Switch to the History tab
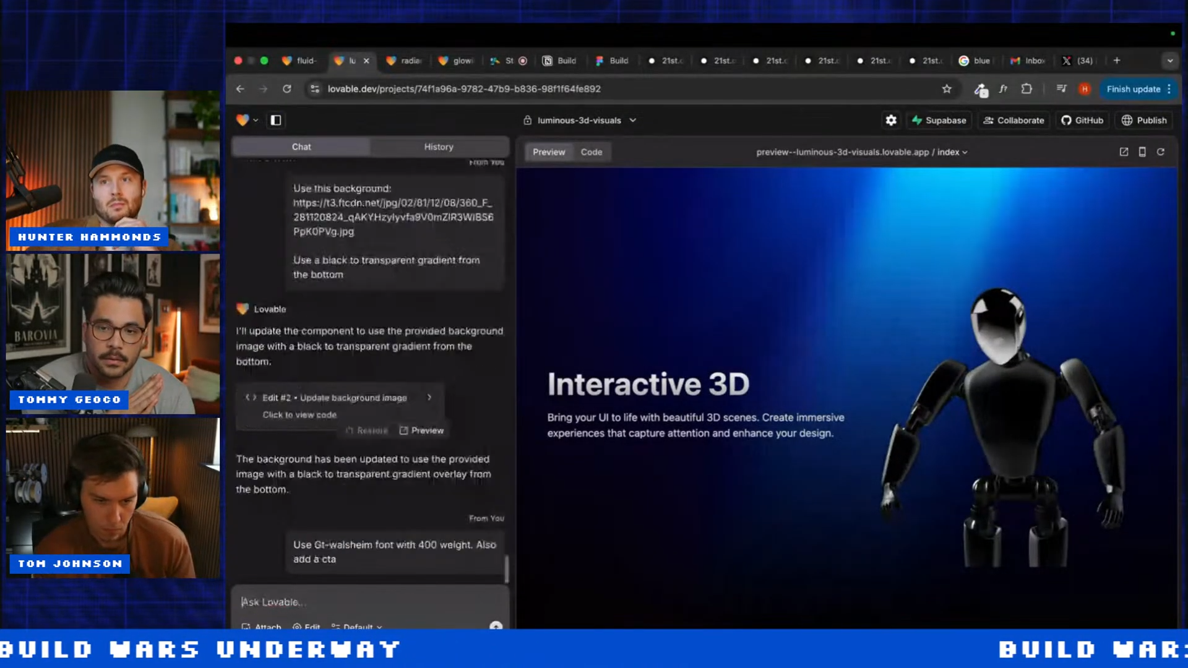This screenshot has width=1188, height=668. pyautogui.click(x=439, y=147)
